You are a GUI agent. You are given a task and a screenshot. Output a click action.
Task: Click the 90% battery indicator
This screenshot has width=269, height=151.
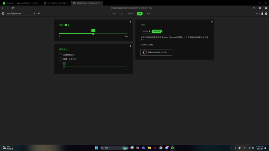(259, 14)
